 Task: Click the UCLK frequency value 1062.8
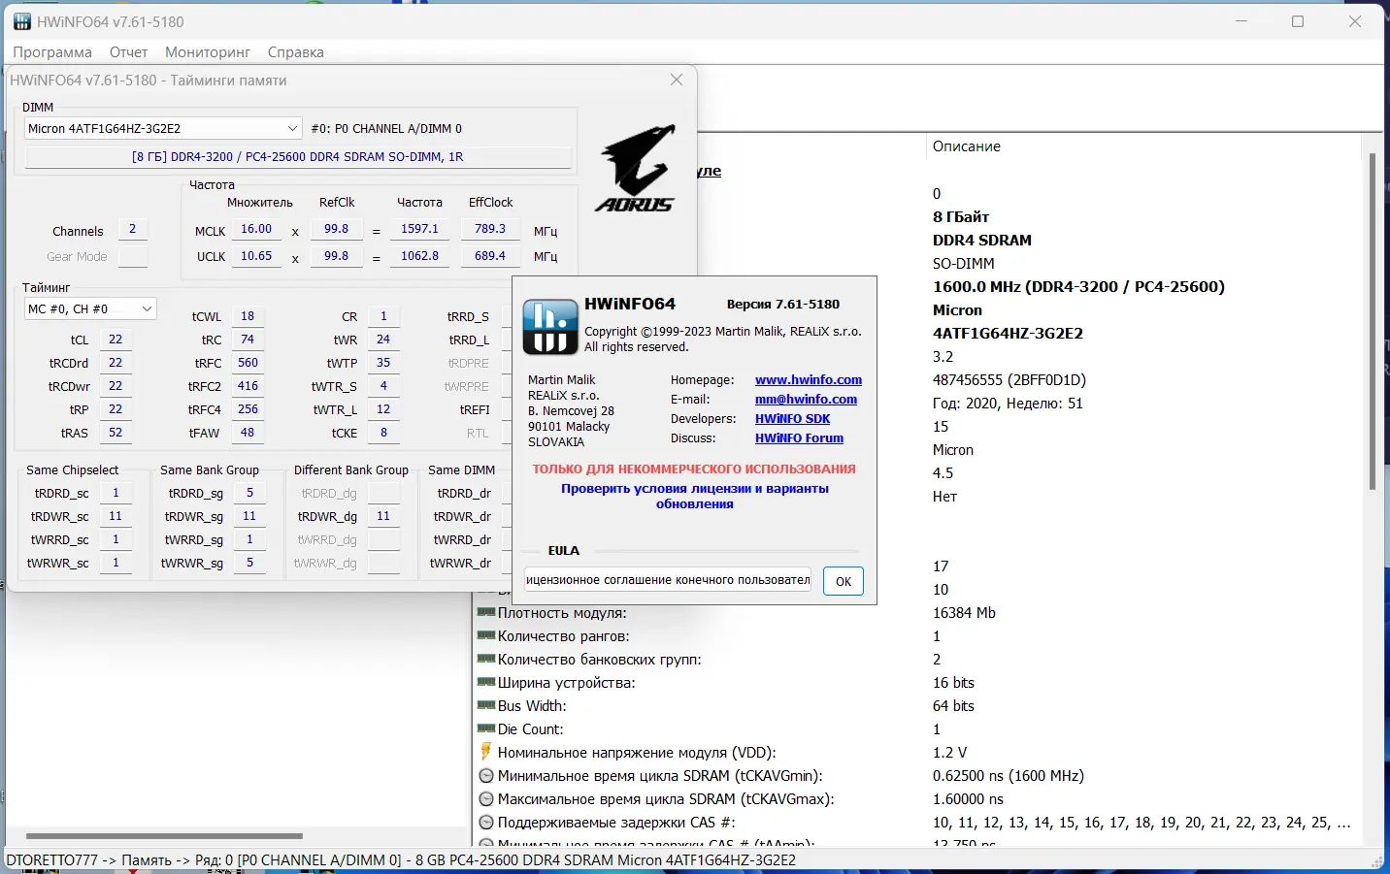[x=419, y=257]
